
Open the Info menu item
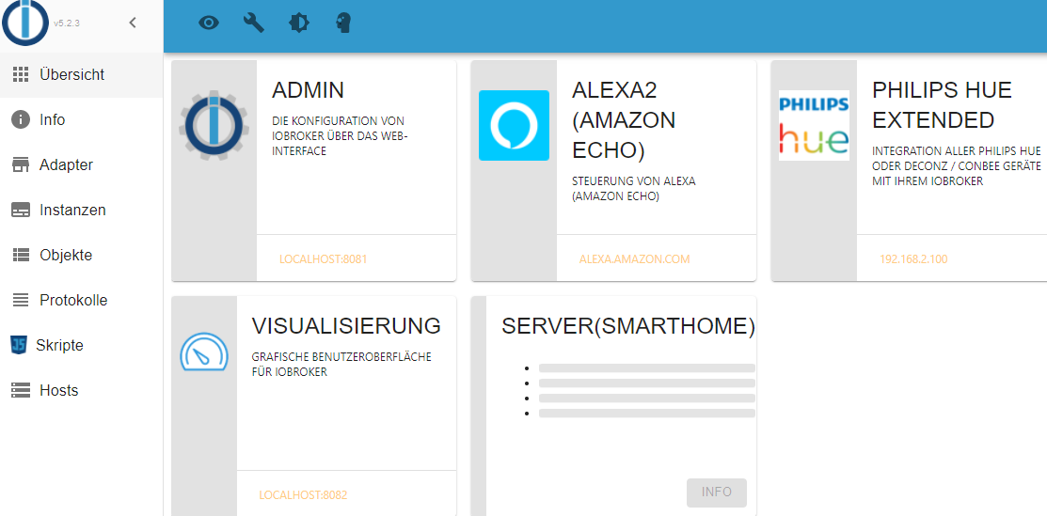pyautogui.click(x=82, y=120)
